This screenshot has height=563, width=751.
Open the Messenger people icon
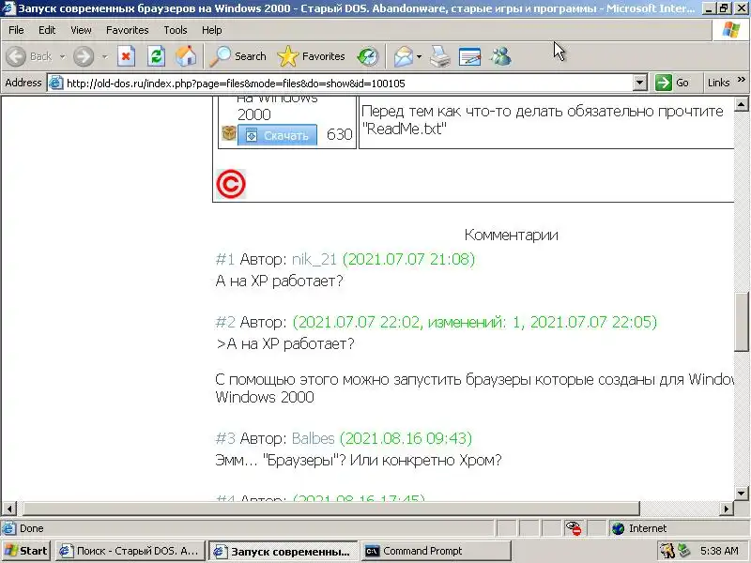pyautogui.click(x=500, y=56)
